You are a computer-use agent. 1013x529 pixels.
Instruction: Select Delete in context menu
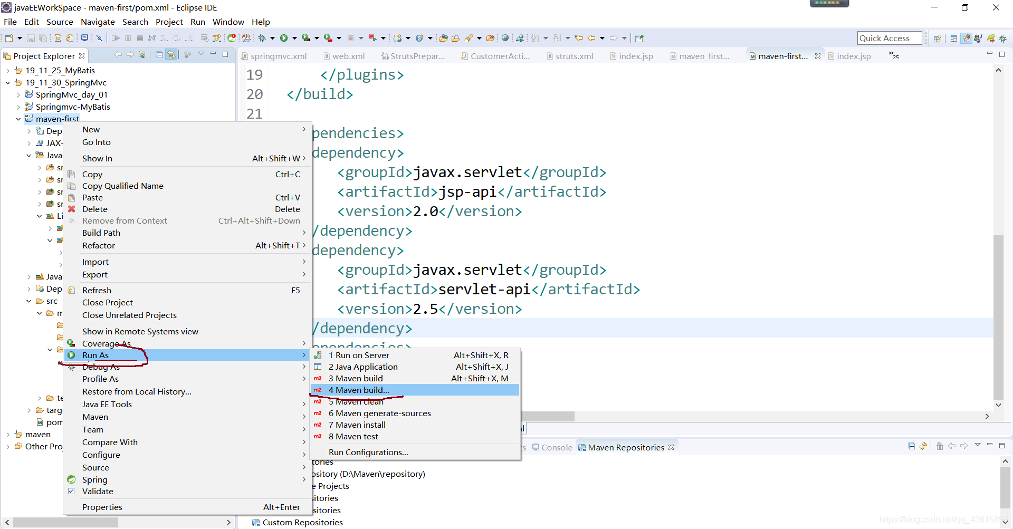coord(188,209)
